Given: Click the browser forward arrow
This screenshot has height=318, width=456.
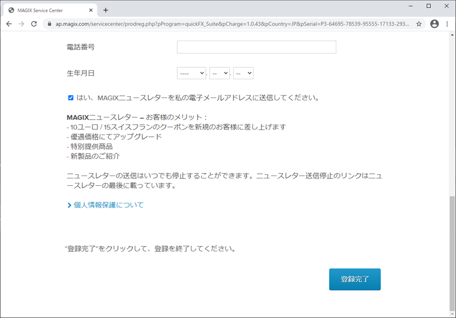Looking at the screenshot, I should pyautogui.click(x=22, y=24).
